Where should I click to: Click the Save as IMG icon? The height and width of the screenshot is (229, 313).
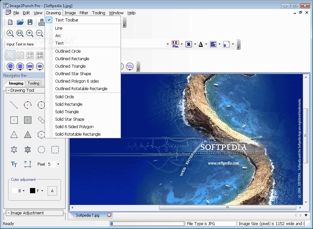click(41, 22)
